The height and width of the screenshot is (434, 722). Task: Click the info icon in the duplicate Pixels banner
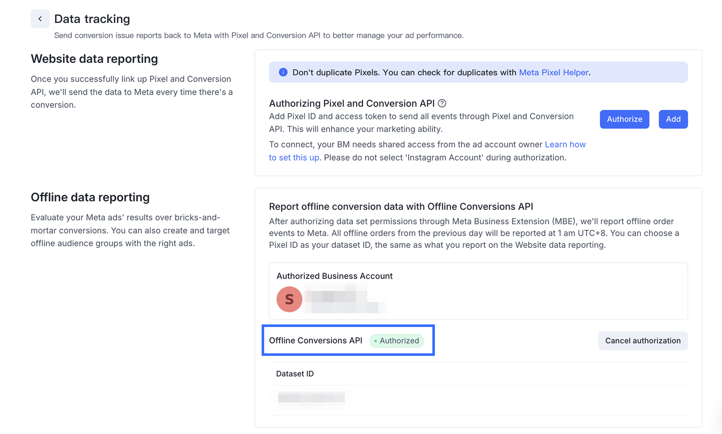pos(283,72)
